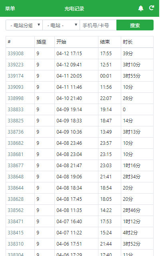
Task: Click the 时长 column header
Action: point(128,42)
